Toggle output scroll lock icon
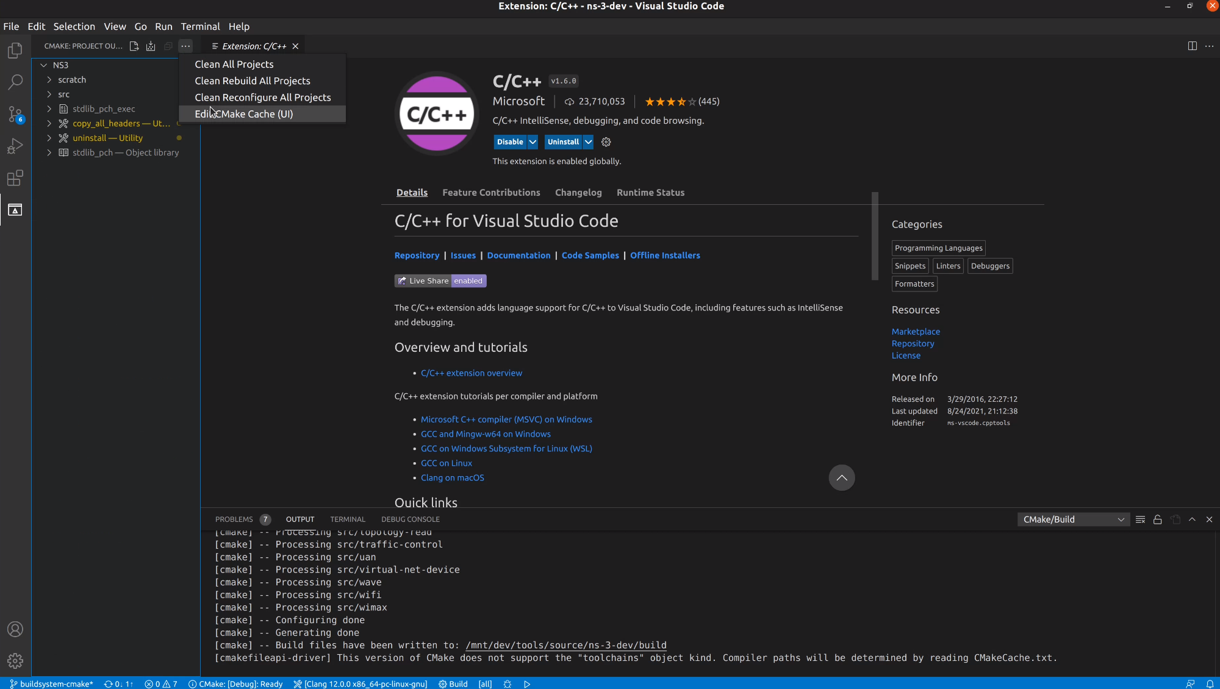 click(1157, 519)
